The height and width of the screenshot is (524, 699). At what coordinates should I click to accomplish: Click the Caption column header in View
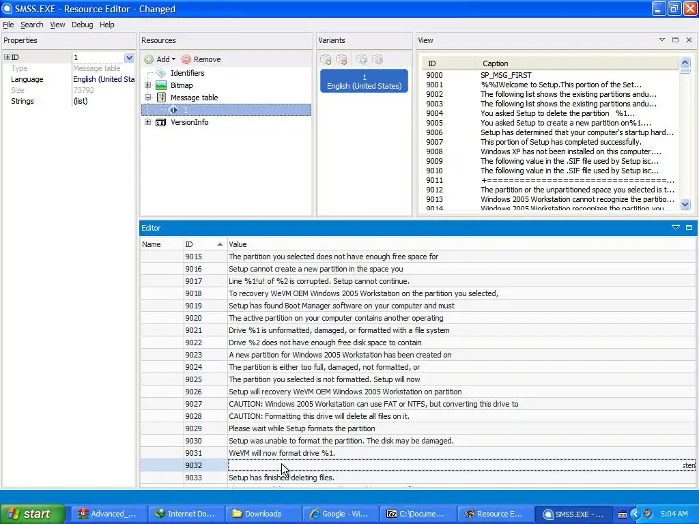coord(577,63)
